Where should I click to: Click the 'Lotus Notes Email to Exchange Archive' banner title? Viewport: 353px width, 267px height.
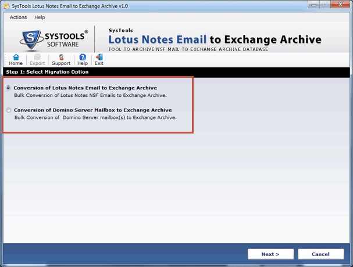click(x=215, y=39)
